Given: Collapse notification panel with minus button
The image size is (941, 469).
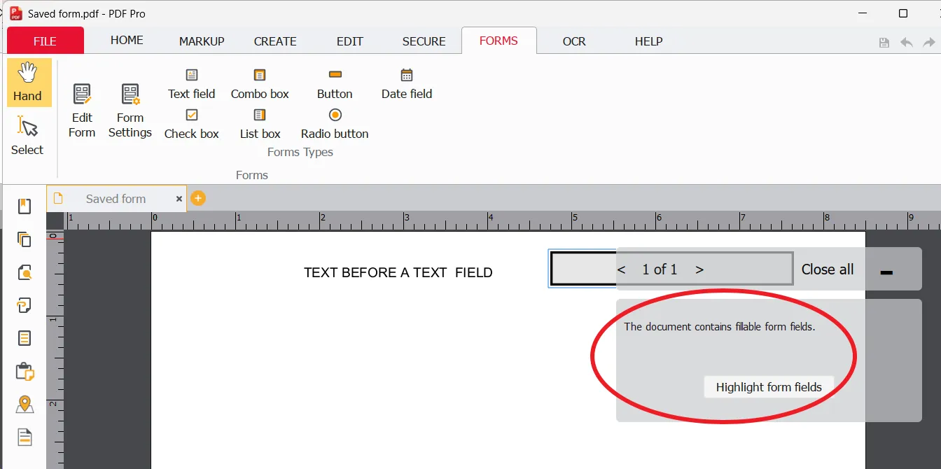Looking at the screenshot, I should click(886, 272).
